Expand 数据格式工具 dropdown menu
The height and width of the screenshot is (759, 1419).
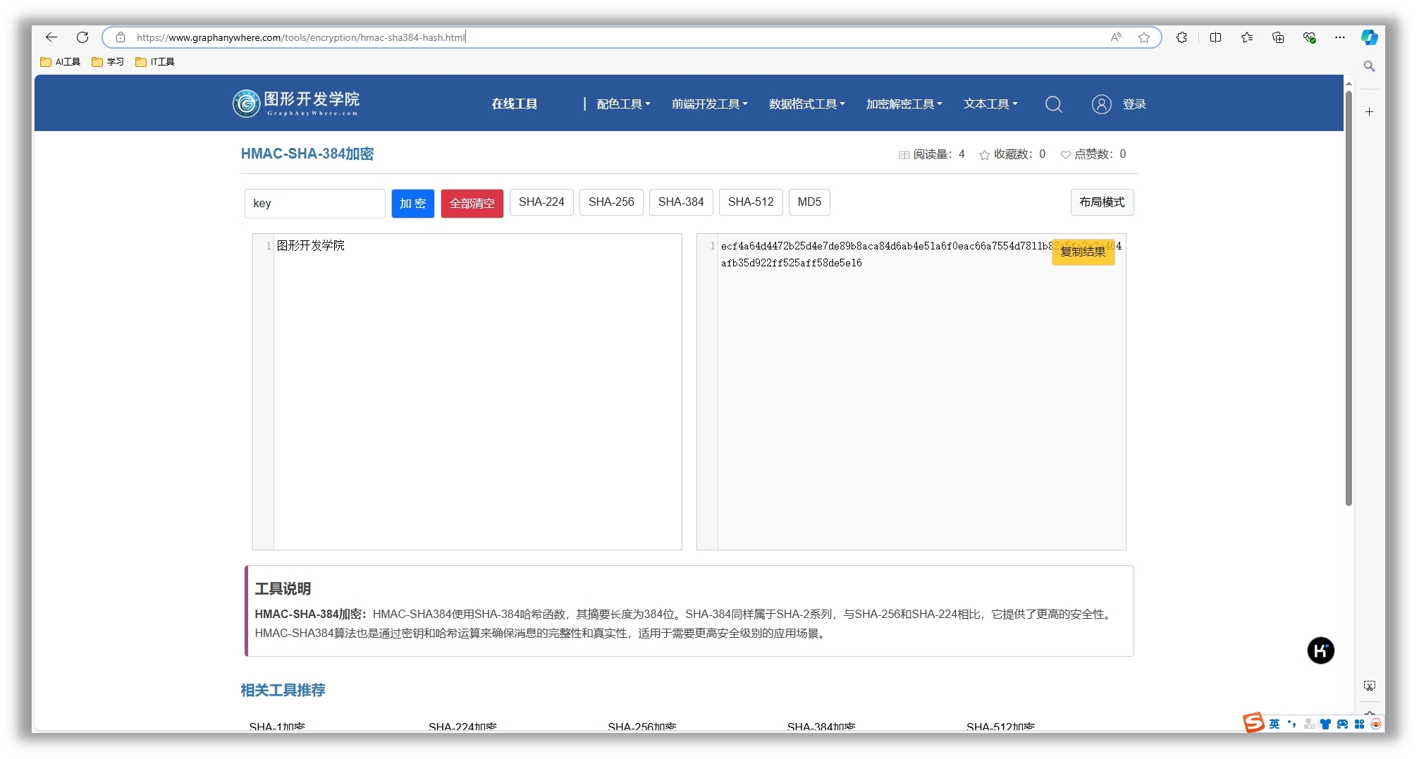806,104
